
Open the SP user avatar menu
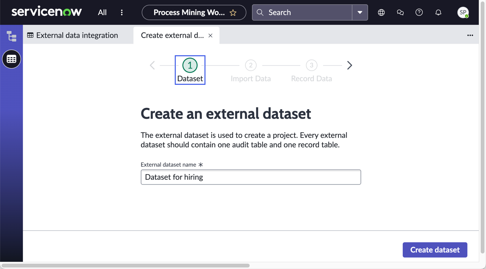[x=463, y=12]
